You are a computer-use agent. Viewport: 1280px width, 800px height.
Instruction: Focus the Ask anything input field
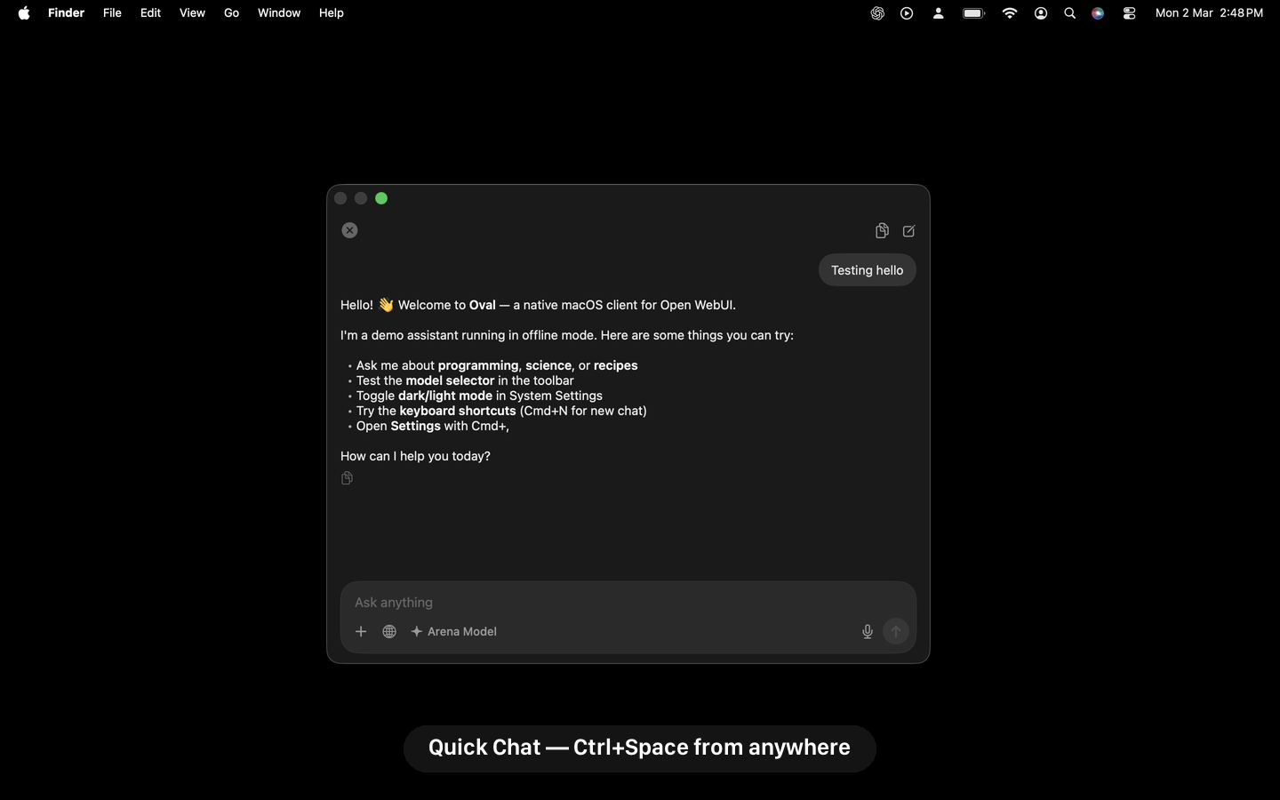[622, 603]
